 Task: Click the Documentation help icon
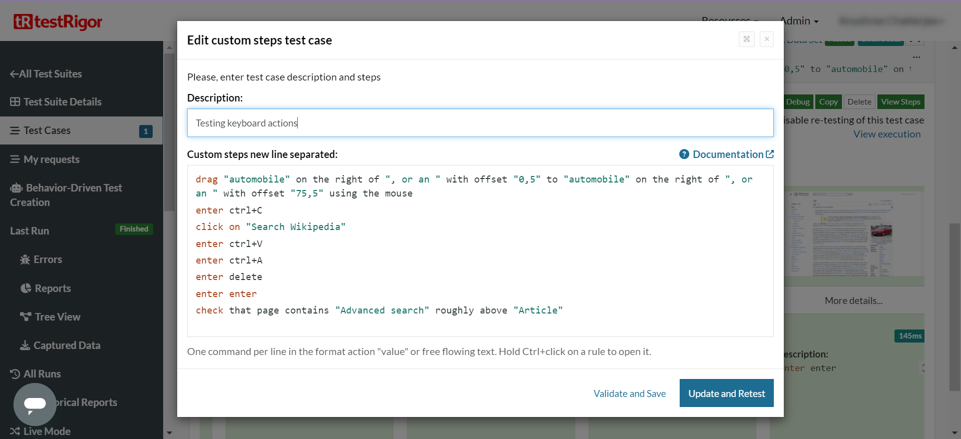[684, 154]
